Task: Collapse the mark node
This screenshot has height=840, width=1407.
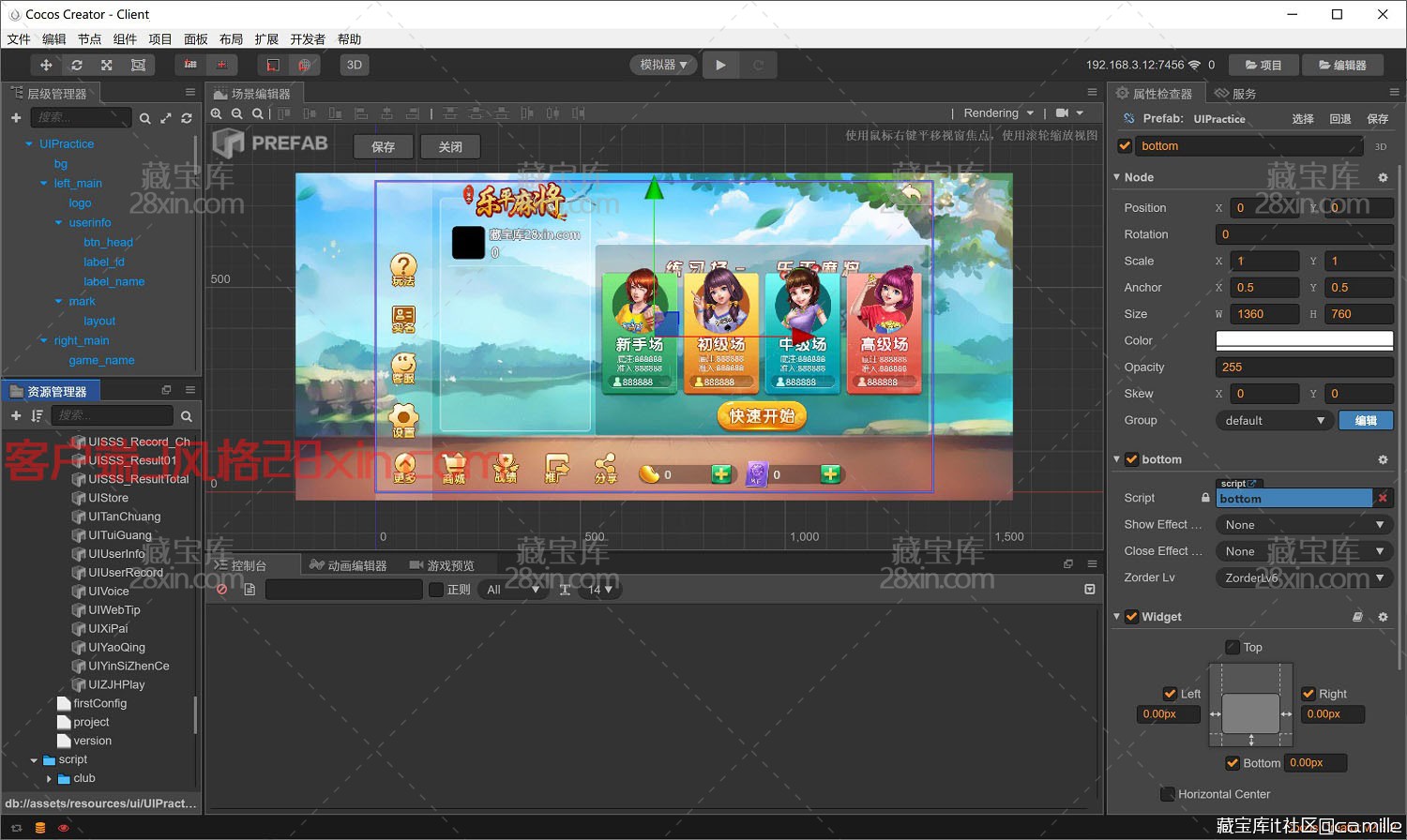Action: [x=59, y=302]
